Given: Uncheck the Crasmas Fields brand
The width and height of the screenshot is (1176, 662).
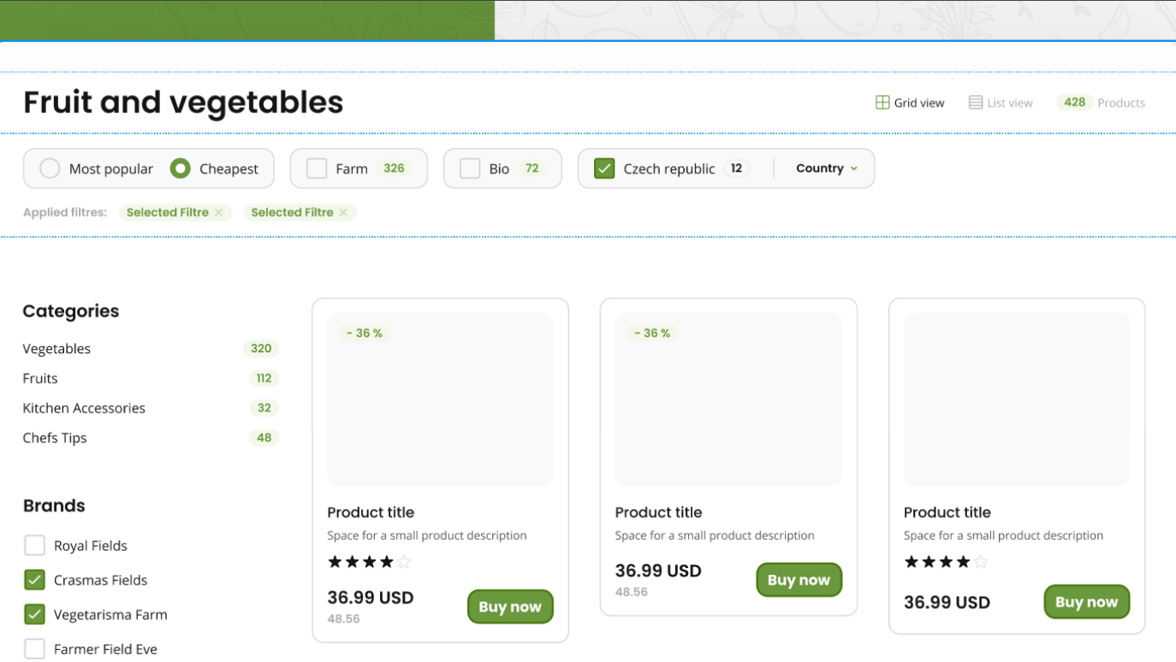Looking at the screenshot, I should pyautogui.click(x=34, y=580).
